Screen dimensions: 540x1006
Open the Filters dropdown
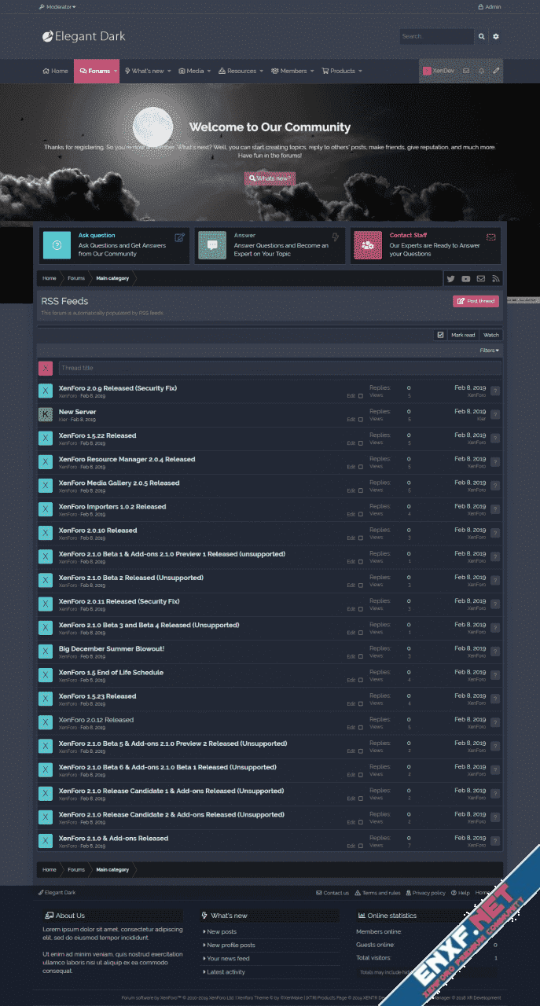click(x=489, y=351)
